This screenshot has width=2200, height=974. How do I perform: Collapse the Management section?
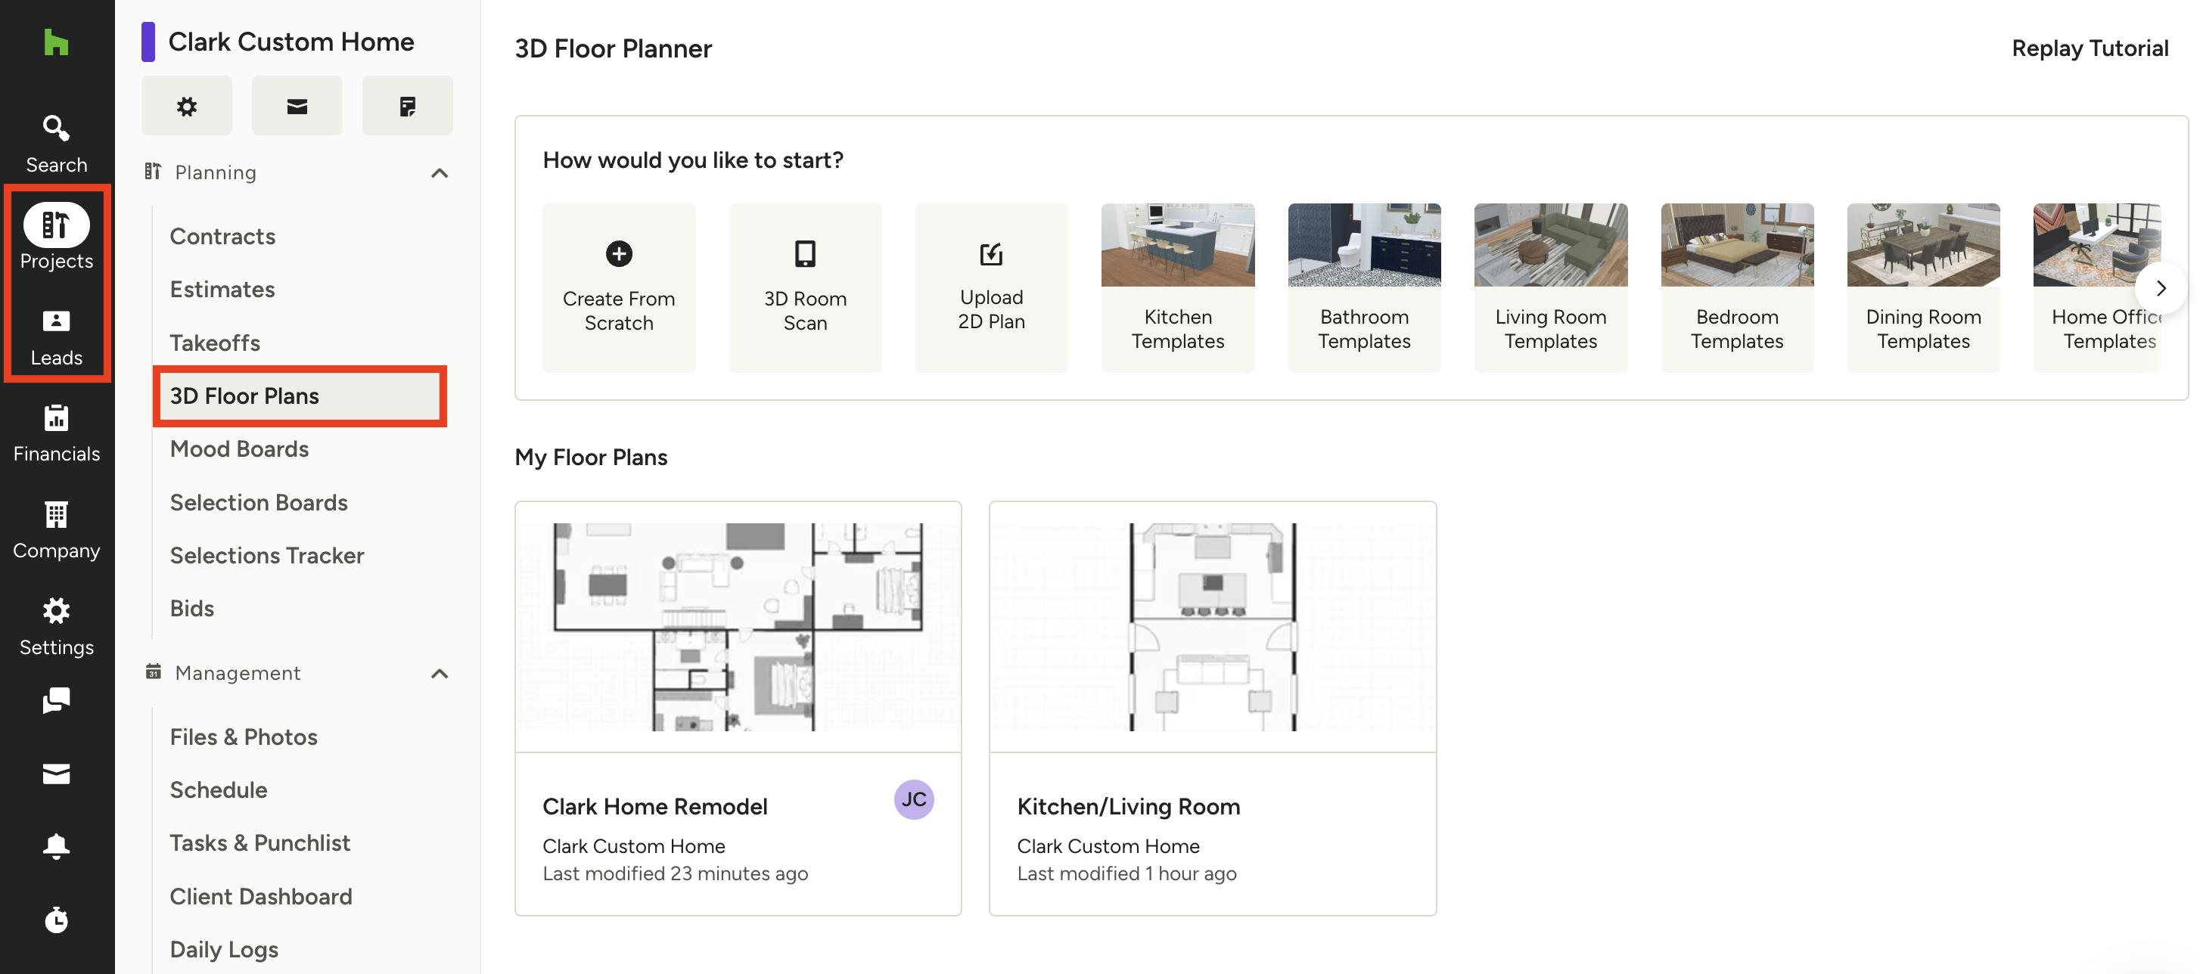pyautogui.click(x=439, y=674)
